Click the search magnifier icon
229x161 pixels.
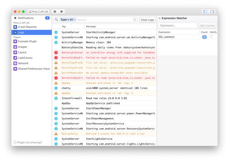pyautogui.click(x=57, y=20)
